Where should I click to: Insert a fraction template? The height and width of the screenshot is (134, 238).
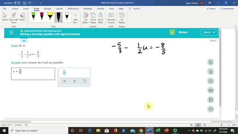click(x=64, y=72)
